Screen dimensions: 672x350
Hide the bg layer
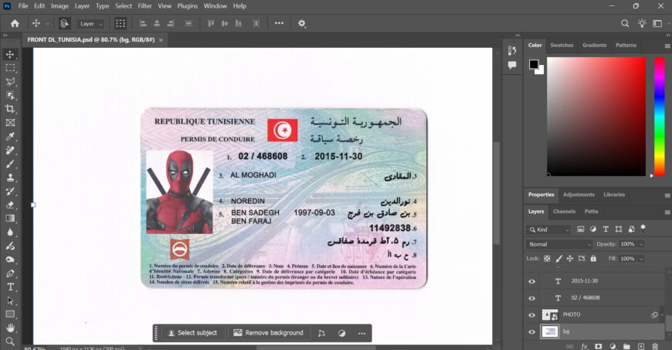tap(532, 331)
